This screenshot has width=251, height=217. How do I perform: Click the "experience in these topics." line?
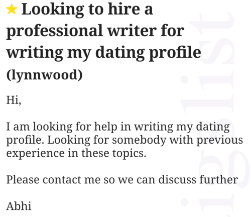coord(76,154)
